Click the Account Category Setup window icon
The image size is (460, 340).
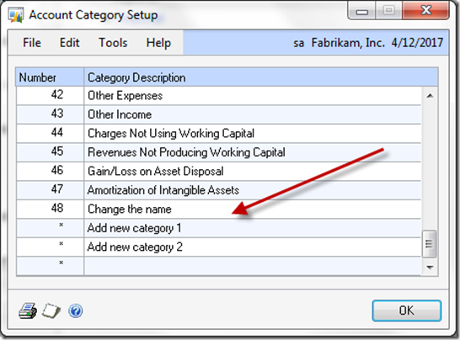(16, 15)
